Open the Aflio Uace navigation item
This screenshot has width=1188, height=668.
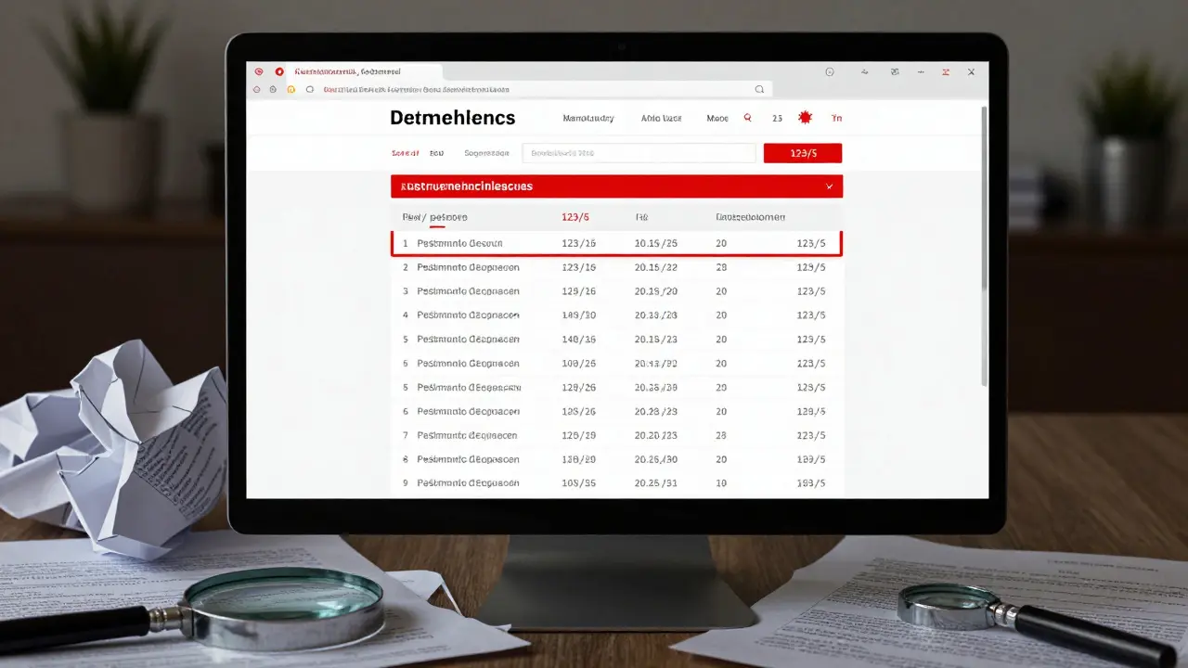[x=661, y=119]
